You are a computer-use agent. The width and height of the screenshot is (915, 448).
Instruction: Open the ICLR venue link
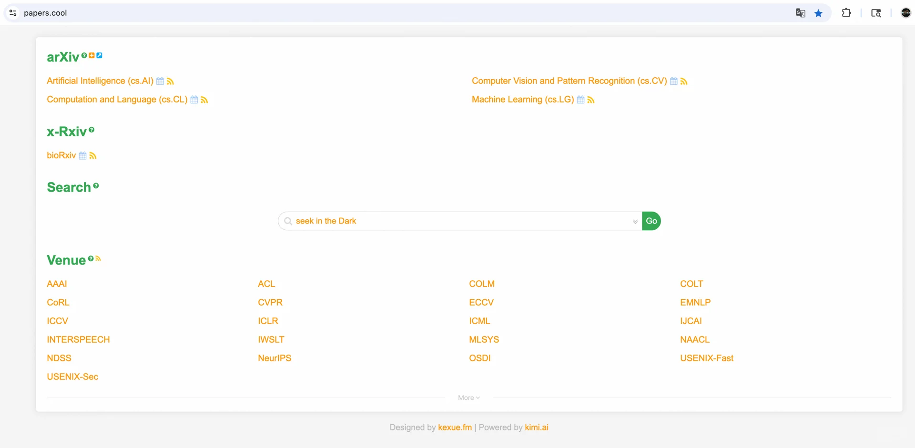(x=268, y=321)
